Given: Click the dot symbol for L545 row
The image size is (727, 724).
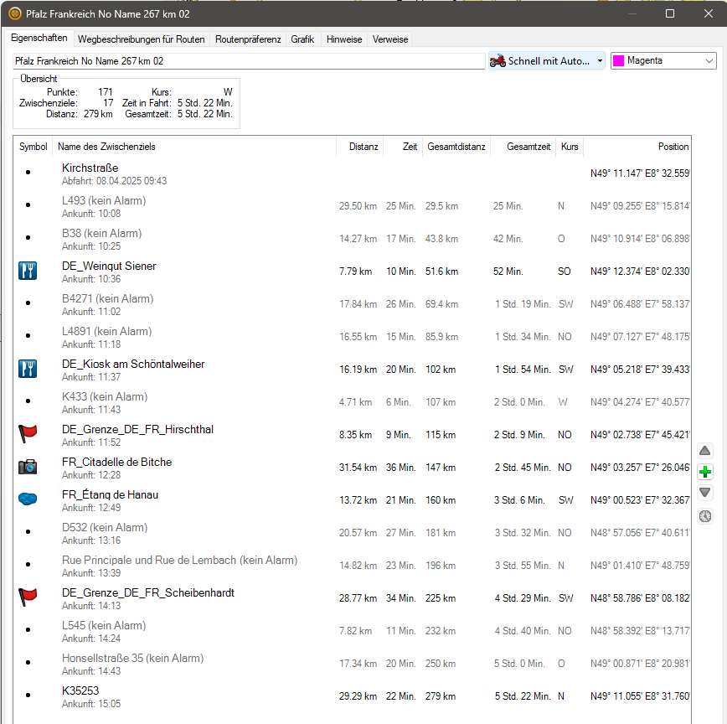Looking at the screenshot, I should (28, 629).
